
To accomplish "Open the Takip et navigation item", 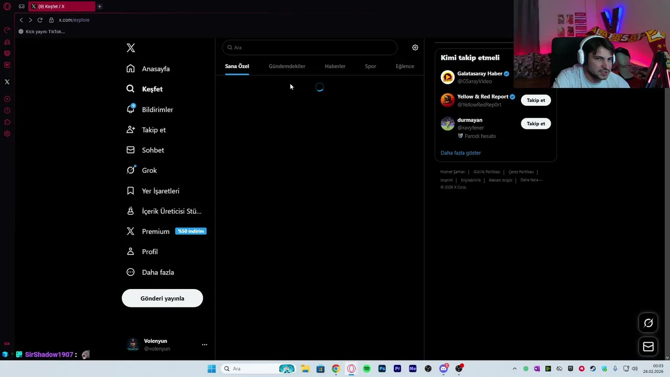I will tap(146, 130).
